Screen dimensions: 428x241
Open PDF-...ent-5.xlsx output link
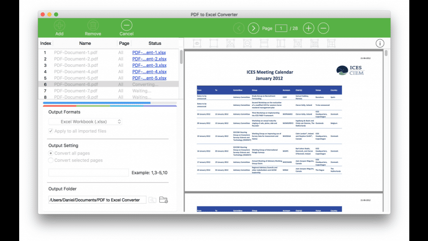150,78
